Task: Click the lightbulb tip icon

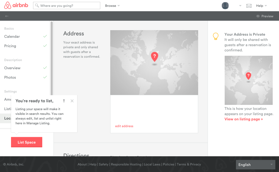Action: 215,36
